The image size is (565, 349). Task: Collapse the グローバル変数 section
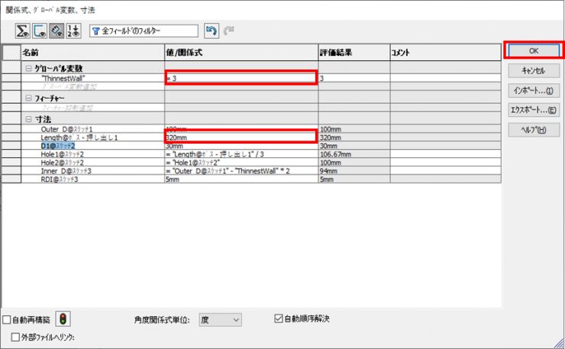[x=28, y=69]
